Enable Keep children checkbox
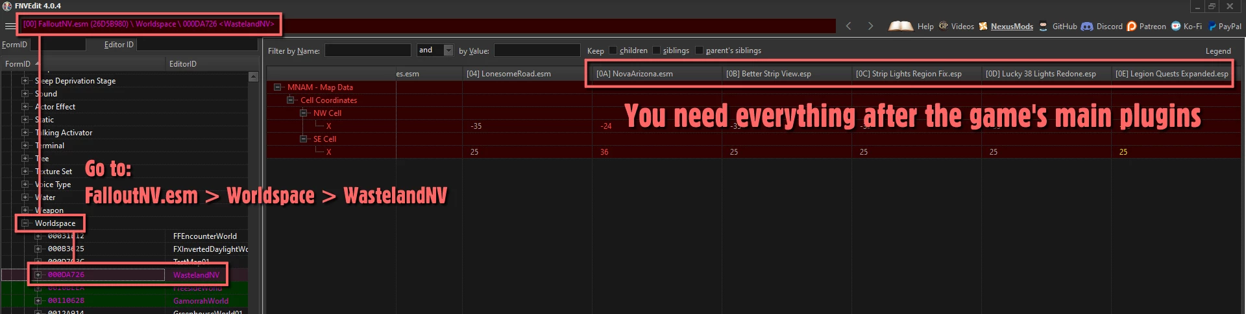The image size is (1246, 314). point(613,50)
